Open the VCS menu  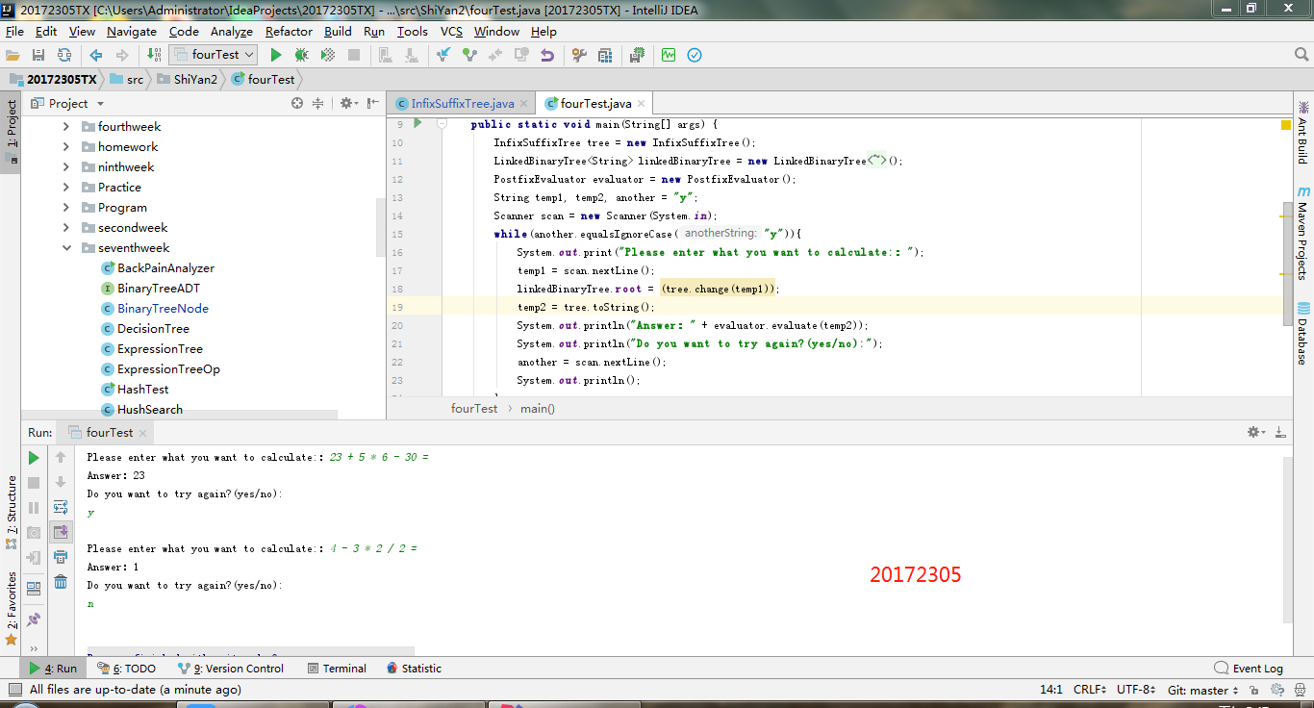(451, 31)
